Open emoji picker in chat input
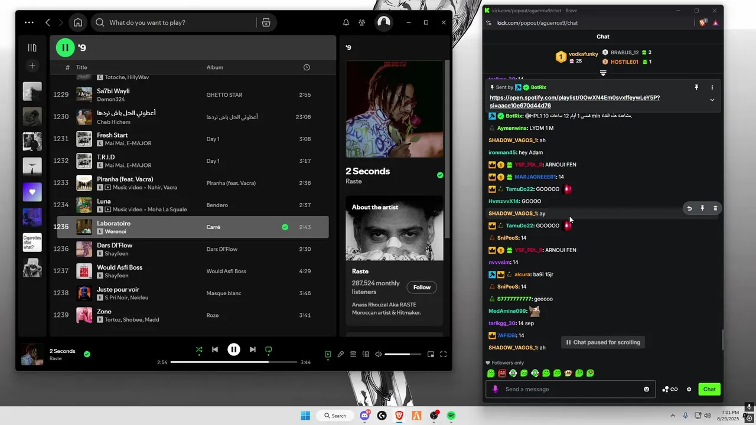The height and width of the screenshot is (425, 756). (x=646, y=389)
